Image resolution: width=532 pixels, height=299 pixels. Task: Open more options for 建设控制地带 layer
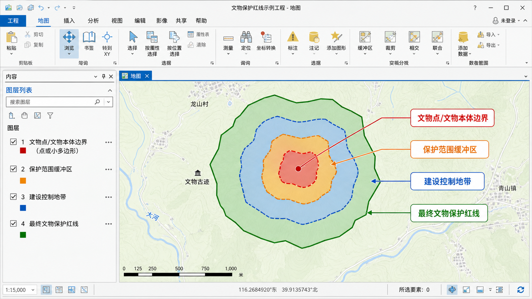pos(108,197)
